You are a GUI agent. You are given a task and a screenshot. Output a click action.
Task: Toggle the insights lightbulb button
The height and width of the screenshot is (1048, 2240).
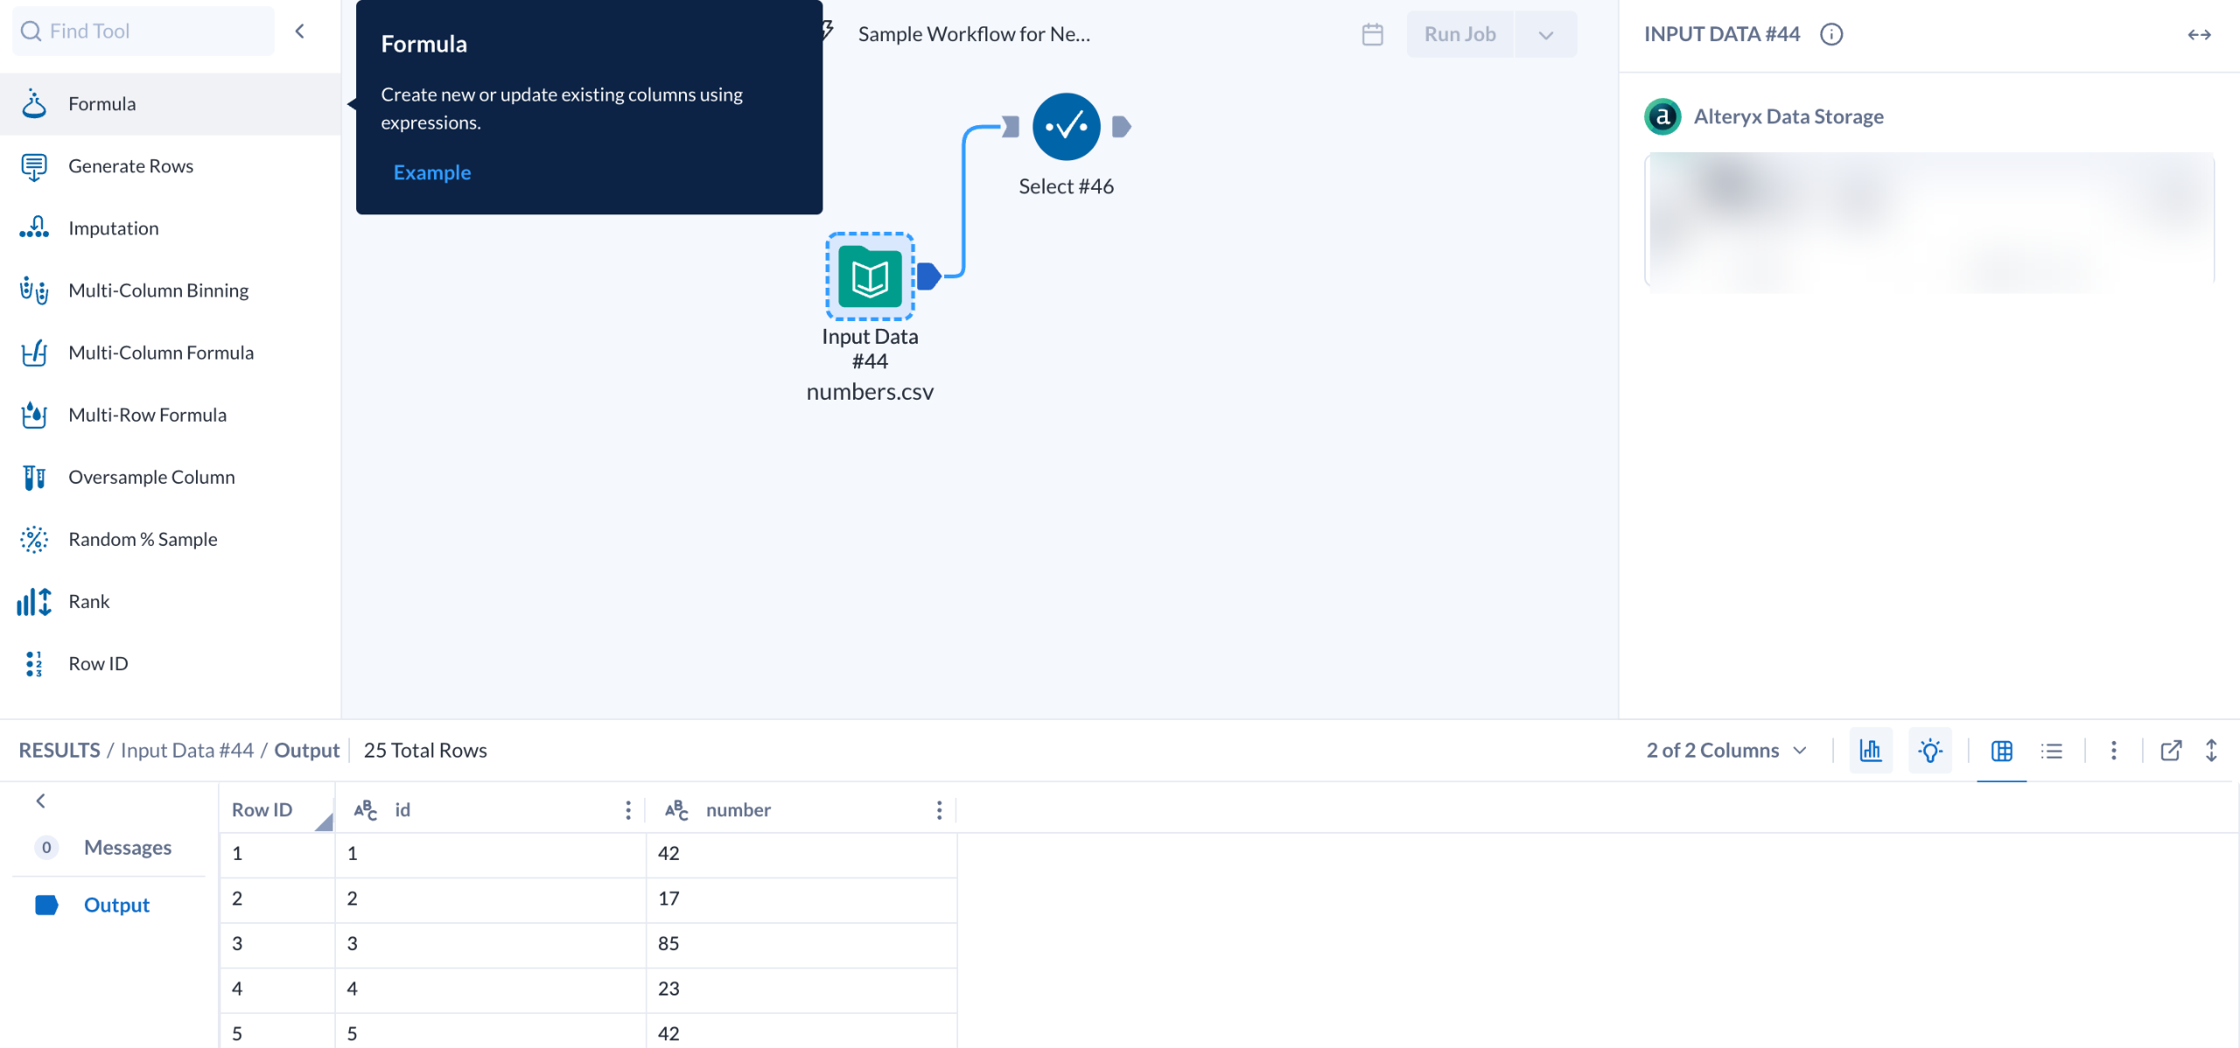[x=1929, y=751]
